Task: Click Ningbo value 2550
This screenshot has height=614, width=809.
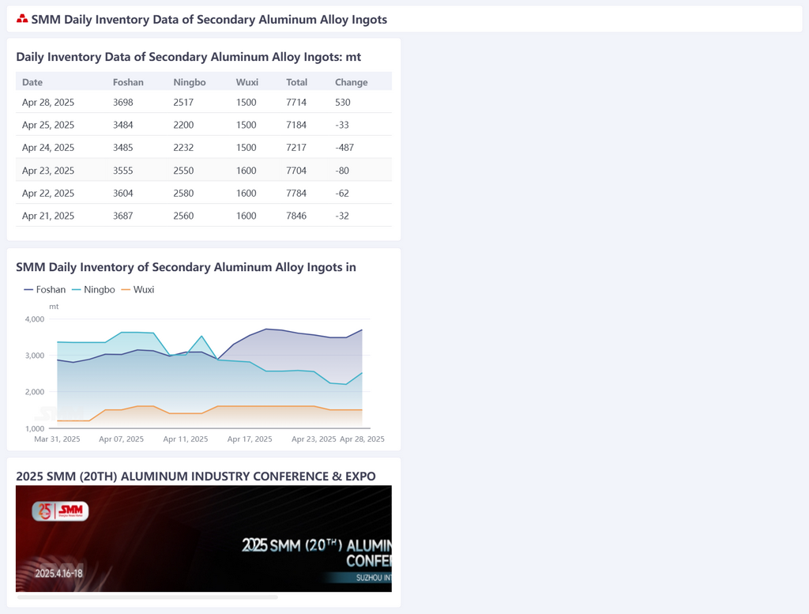Action: (183, 170)
